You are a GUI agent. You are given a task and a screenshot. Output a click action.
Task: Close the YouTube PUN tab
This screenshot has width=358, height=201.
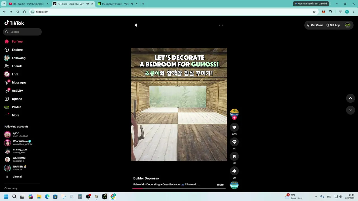pyautogui.click(x=48, y=4)
